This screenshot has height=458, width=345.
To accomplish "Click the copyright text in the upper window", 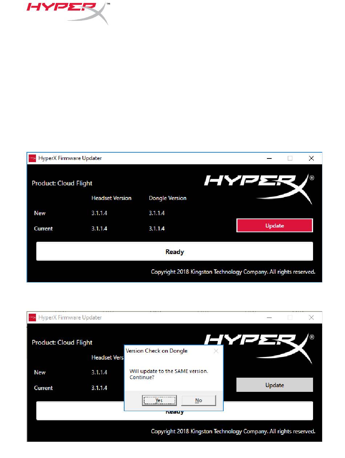I will click(x=233, y=272).
